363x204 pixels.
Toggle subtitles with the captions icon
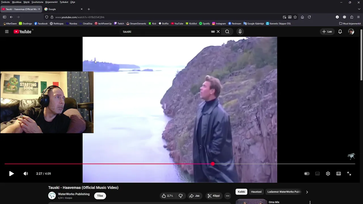coord(317,174)
